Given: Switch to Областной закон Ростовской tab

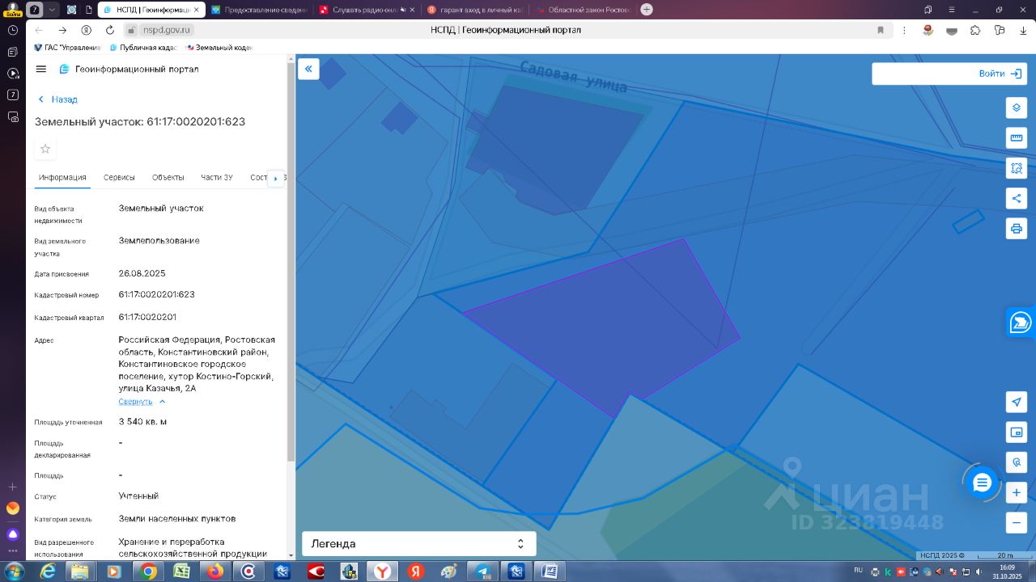Looking at the screenshot, I should pyautogui.click(x=583, y=10).
